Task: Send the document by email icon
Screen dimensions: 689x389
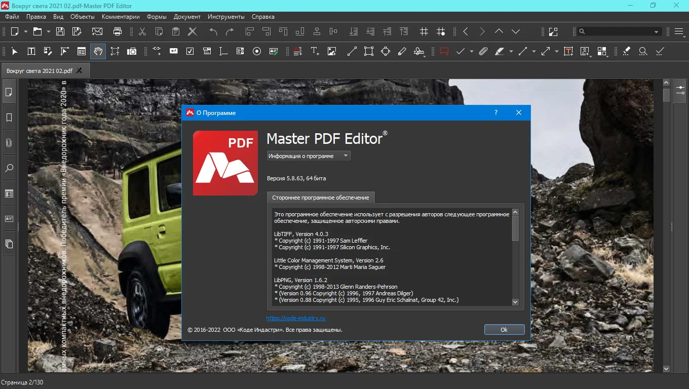Action: point(97,31)
